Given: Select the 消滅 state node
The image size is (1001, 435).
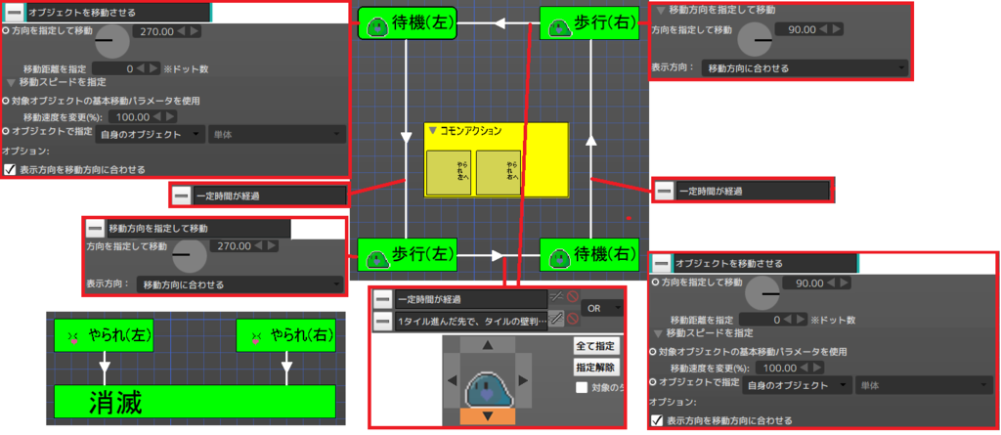Looking at the screenshot, I should coord(195,402).
